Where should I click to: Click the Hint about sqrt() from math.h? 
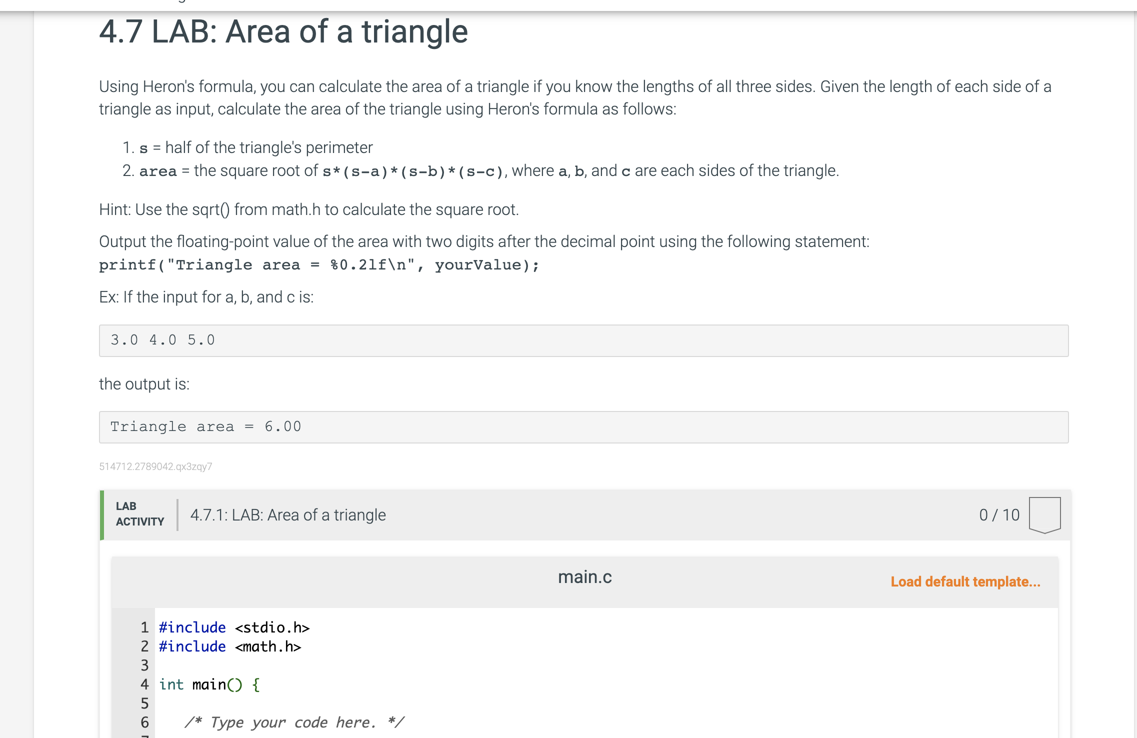point(309,209)
